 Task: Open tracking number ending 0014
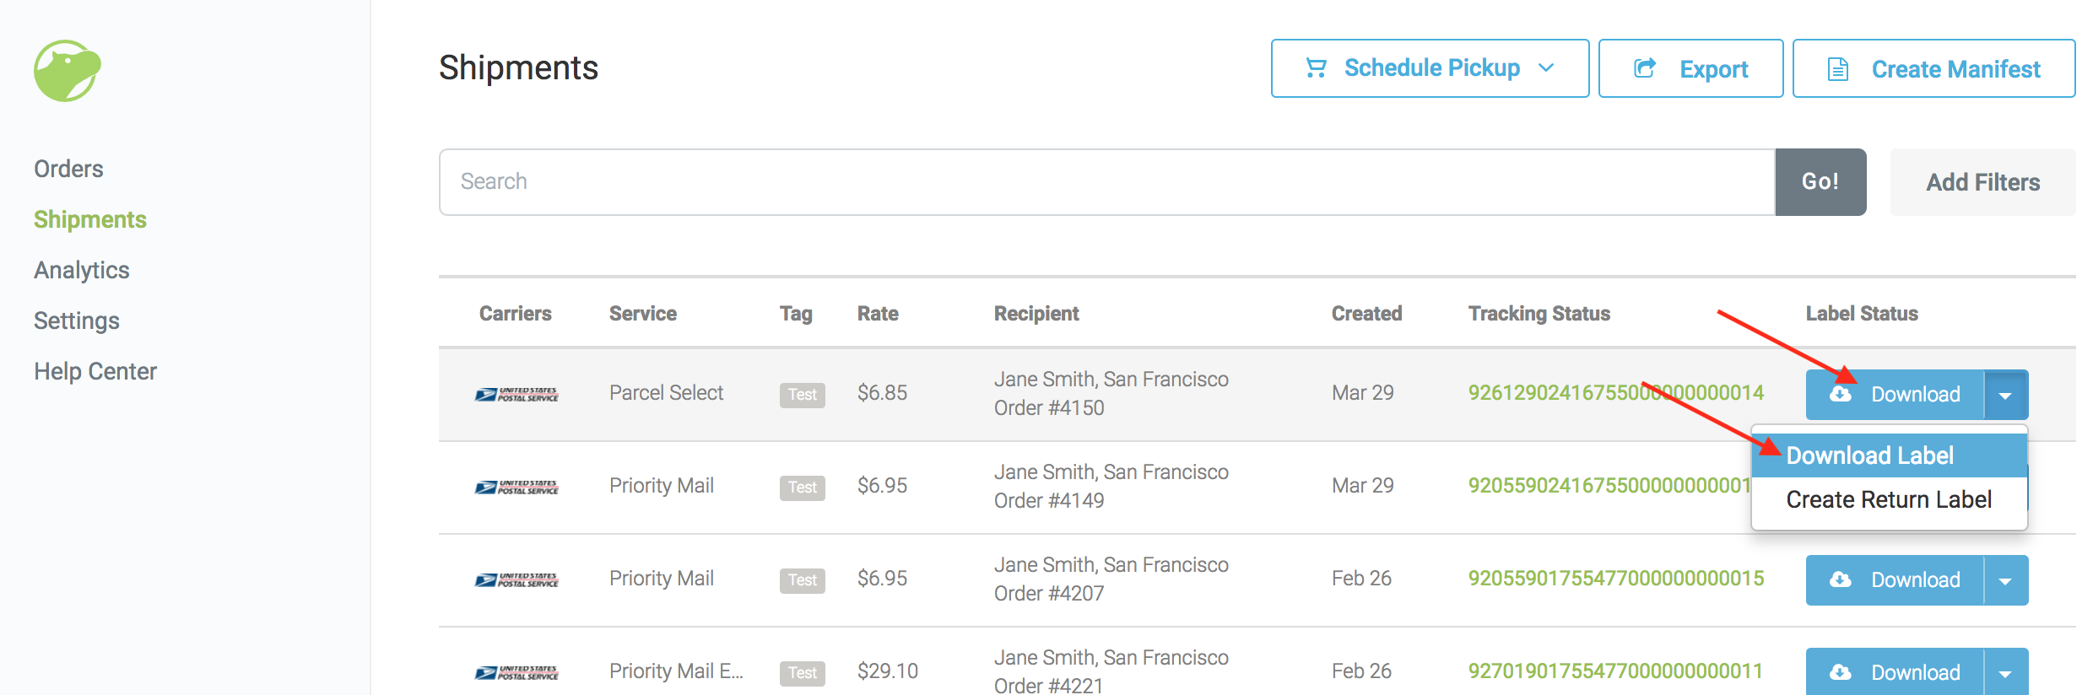click(x=1615, y=393)
